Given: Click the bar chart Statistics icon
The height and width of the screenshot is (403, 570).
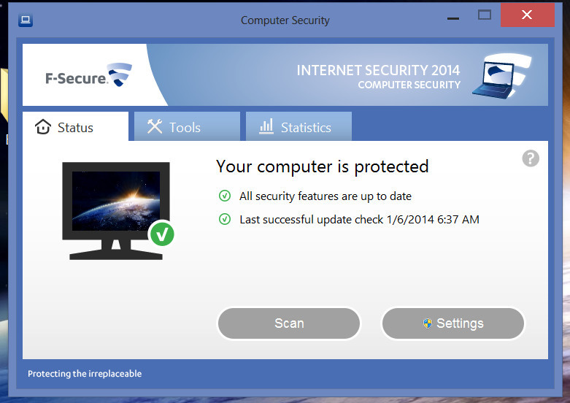Looking at the screenshot, I should [x=266, y=126].
